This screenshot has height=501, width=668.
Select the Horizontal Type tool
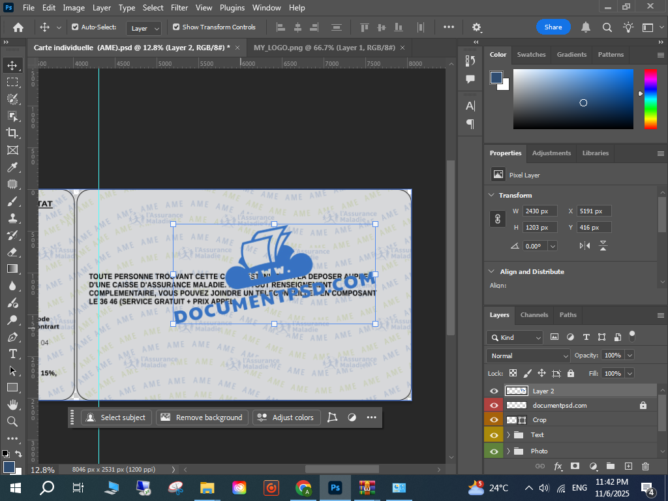click(x=12, y=354)
